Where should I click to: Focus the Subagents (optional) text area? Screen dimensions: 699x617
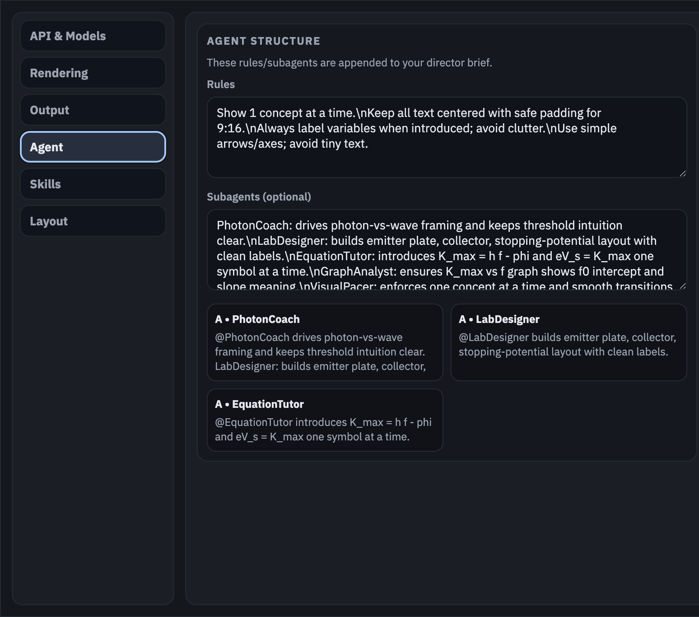pos(446,249)
